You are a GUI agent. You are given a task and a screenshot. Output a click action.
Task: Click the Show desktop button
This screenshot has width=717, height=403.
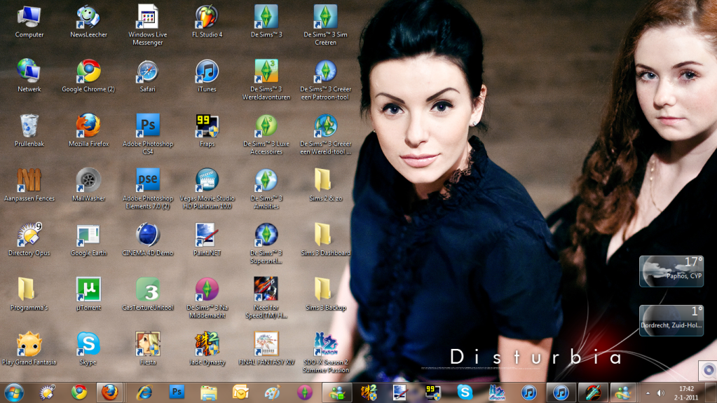point(711,393)
